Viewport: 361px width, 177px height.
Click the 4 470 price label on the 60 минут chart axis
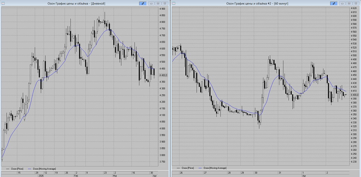tap(354, 67)
